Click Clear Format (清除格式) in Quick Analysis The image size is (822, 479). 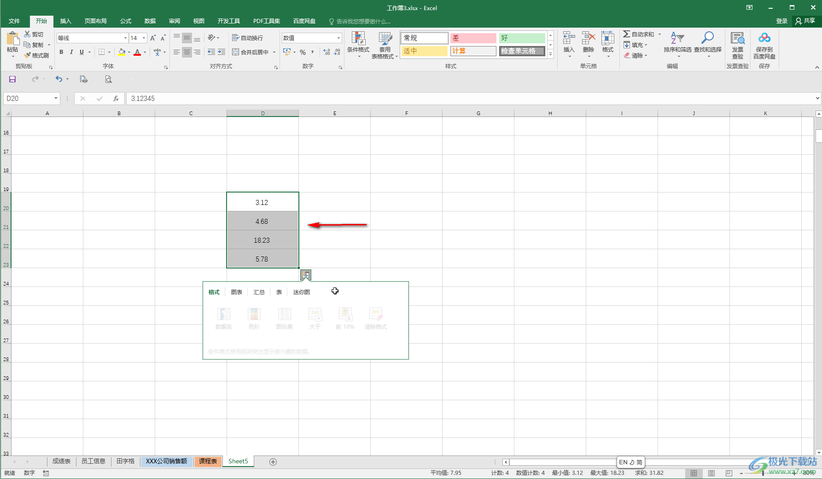pos(376,318)
